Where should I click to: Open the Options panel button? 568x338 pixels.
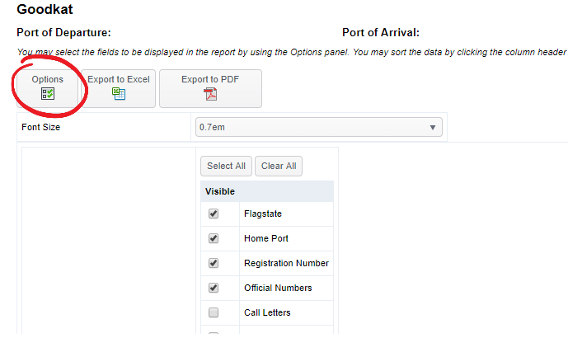[x=48, y=88]
